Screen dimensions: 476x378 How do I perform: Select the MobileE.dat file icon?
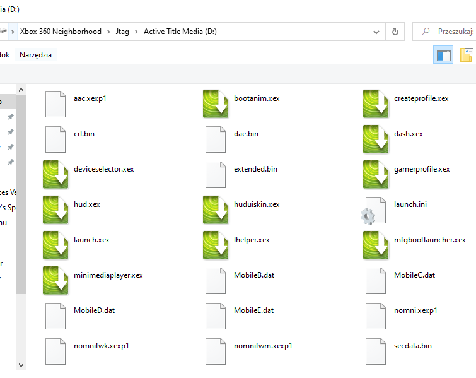[x=216, y=316]
